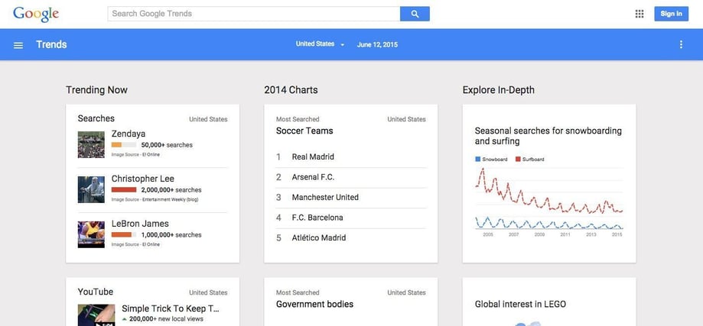Open the Simple Trick To Keep T... video
The height and width of the screenshot is (326, 703).
coord(171,308)
